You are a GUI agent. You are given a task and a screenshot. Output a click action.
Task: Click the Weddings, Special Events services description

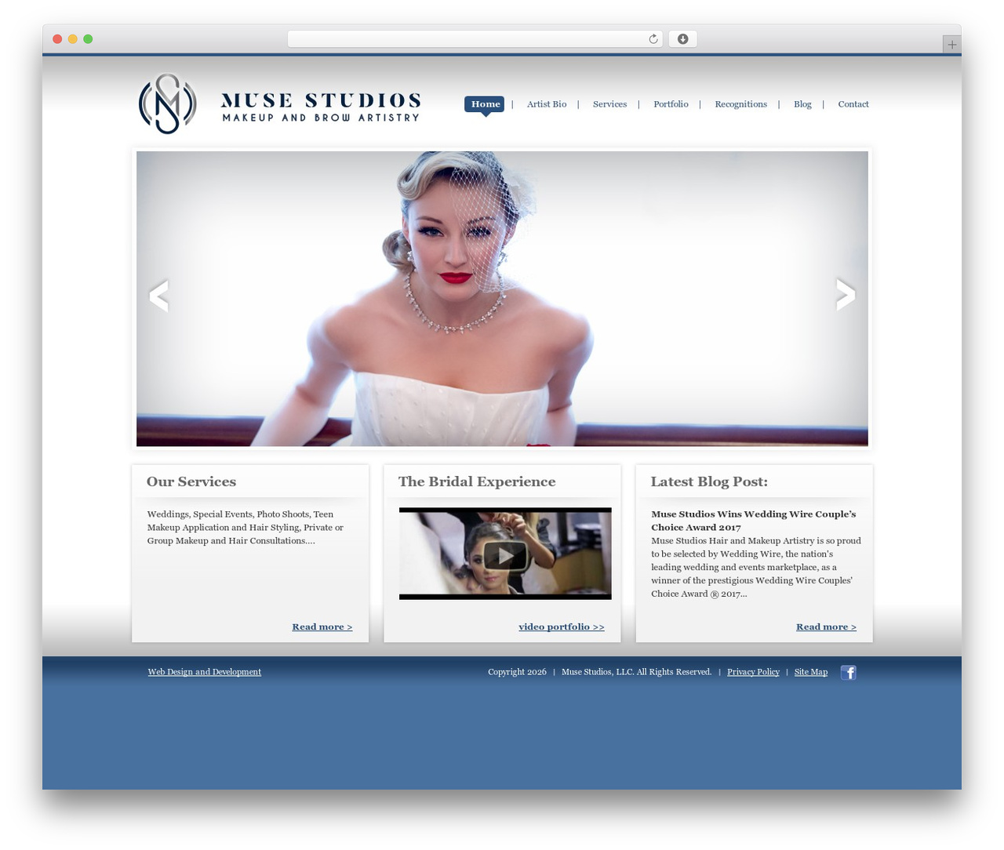[x=246, y=528]
